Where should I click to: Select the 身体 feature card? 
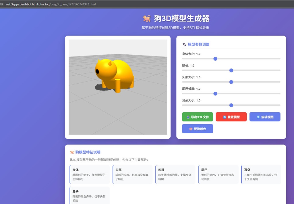[90, 174]
